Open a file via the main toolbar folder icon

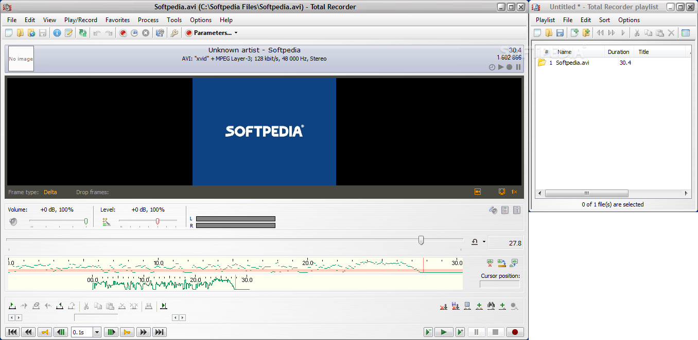click(20, 33)
